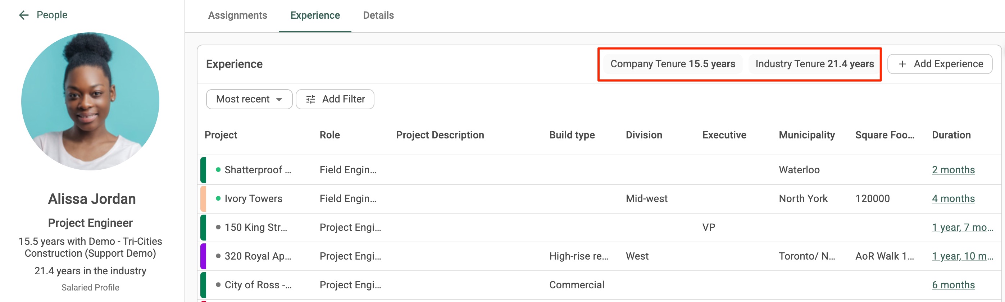Select the Experience tab
This screenshot has width=1005, height=302.
[x=315, y=15]
